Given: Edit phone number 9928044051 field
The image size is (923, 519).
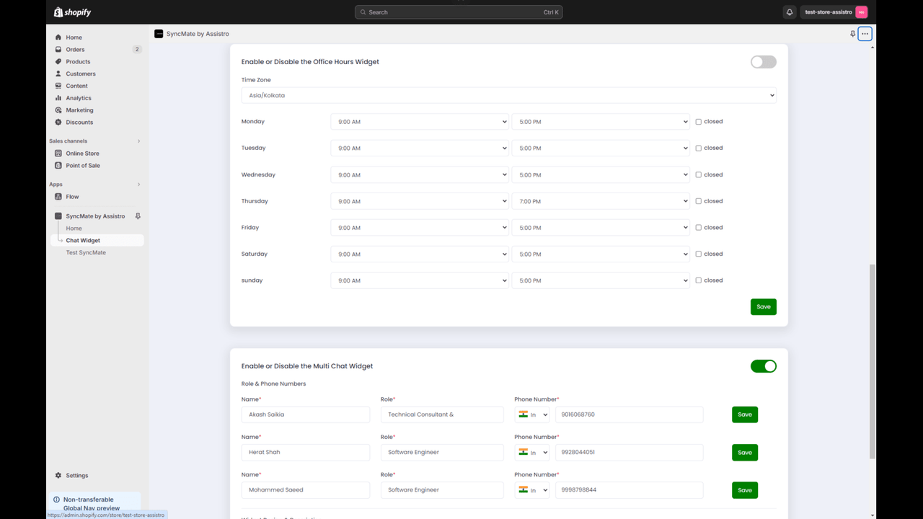Looking at the screenshot, I should [x=629, y=453].
